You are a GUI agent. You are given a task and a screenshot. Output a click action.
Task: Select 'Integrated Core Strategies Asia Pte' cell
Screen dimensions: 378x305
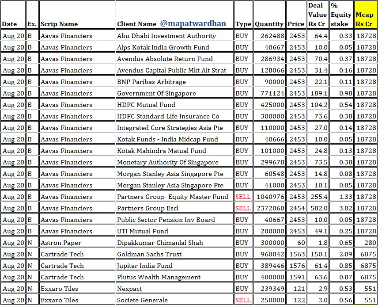(x=174, y=128)
